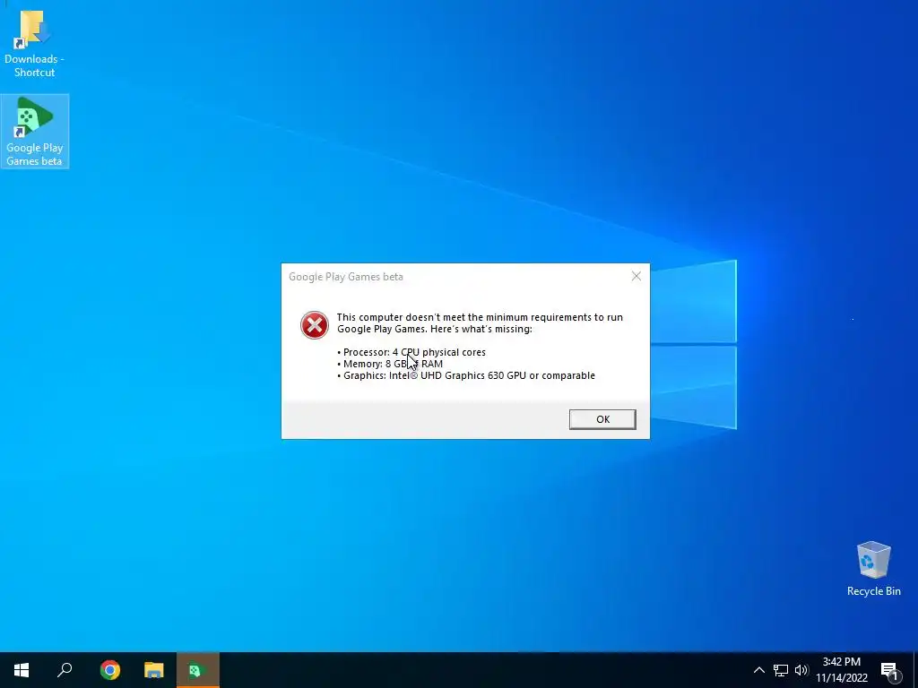The image size is (918, 688).
Task: Click 'Graphics: Intel UHD Graphics 630 GPU' line
Action: (x=466, y=375)
